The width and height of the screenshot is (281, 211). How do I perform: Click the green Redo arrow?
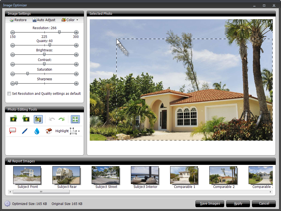(x=62, y=119)
